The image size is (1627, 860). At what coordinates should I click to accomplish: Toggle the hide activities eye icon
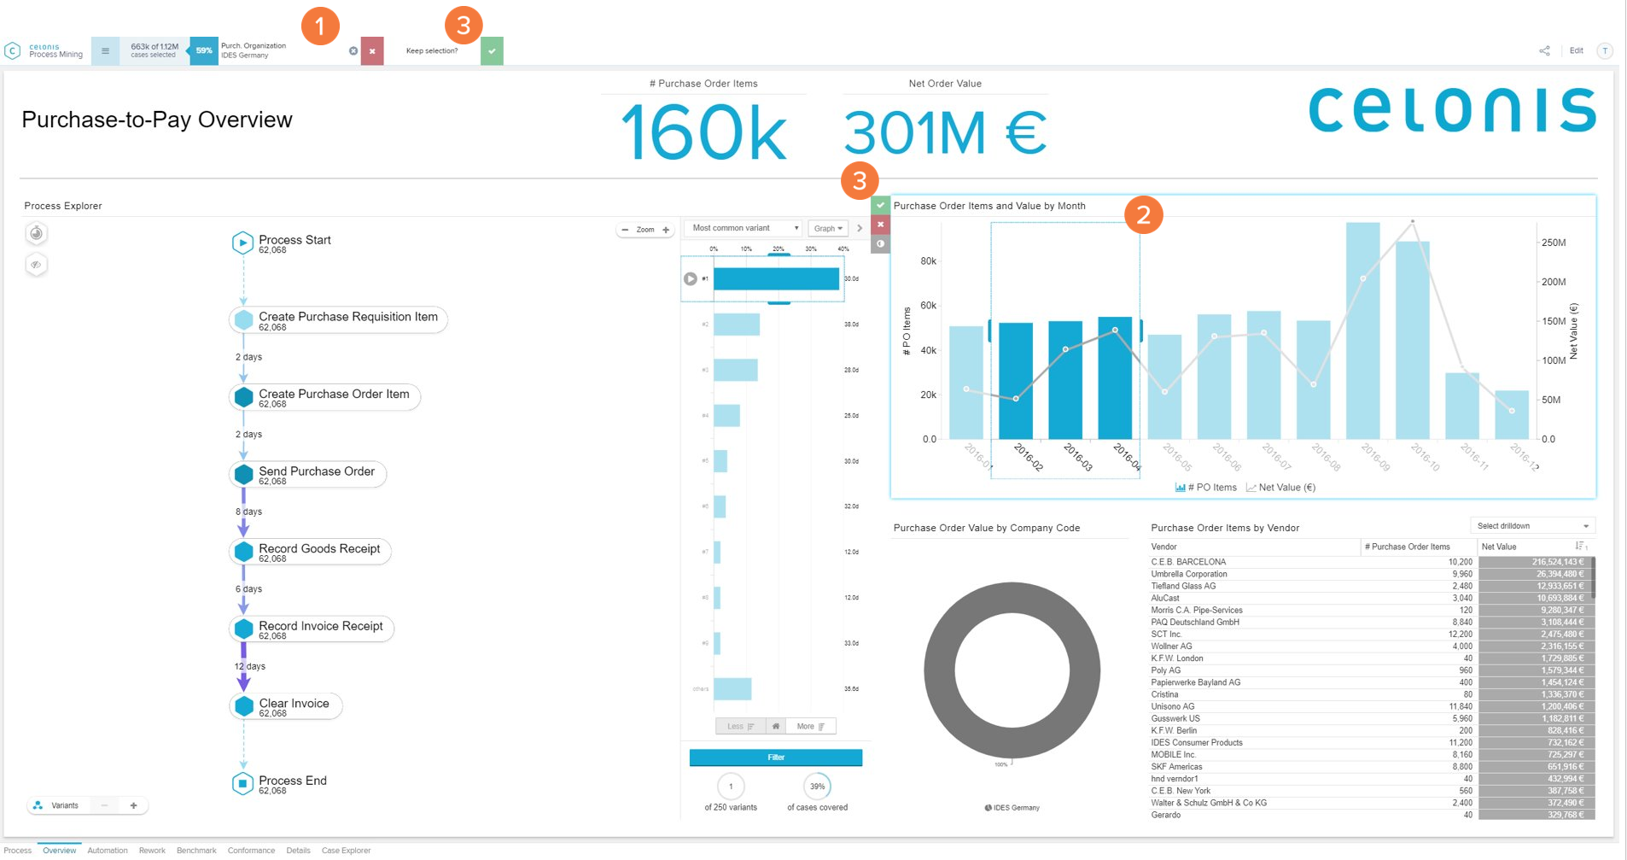coord(36,265)
